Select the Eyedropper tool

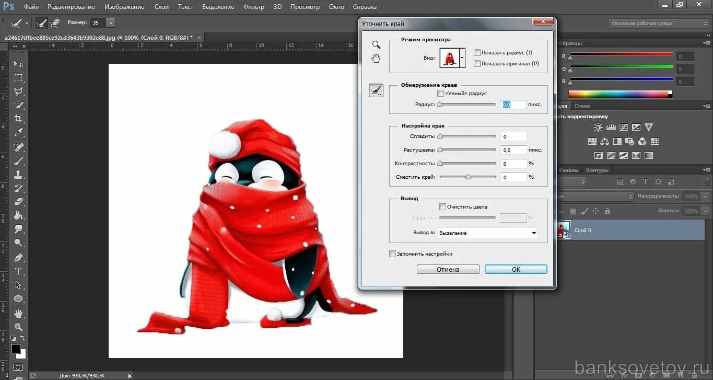18,132
